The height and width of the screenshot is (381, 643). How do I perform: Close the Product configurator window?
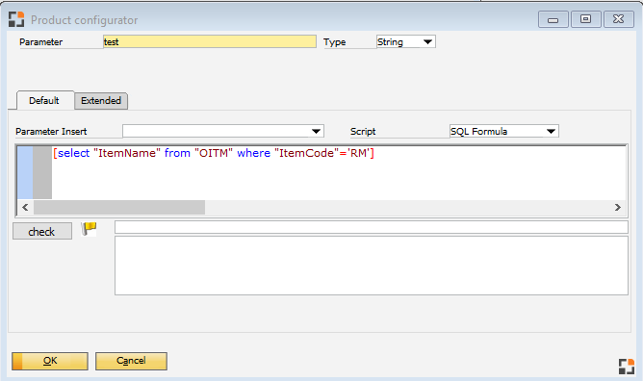(x=618, y=19)
